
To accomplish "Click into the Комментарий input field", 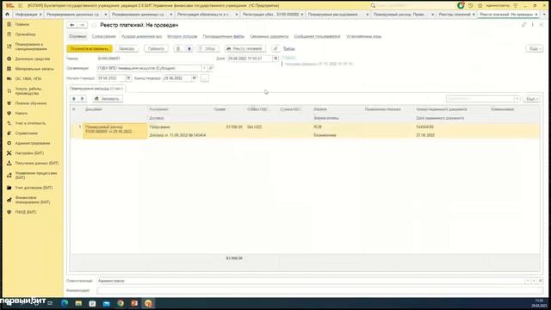I will 319,291.
